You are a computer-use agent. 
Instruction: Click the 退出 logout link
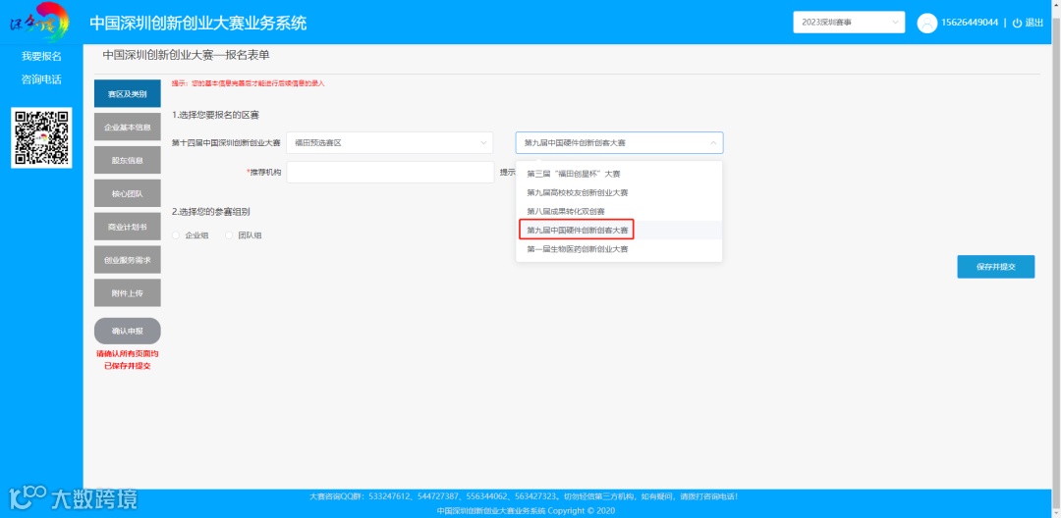tap(1033, 23)
